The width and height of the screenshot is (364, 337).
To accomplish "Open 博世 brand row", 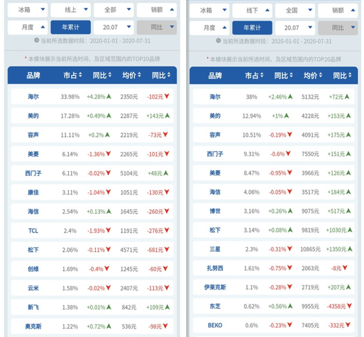I will [274, 211].
